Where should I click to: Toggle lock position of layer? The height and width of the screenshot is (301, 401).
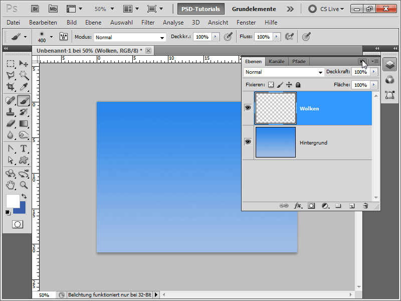(289, 85)
